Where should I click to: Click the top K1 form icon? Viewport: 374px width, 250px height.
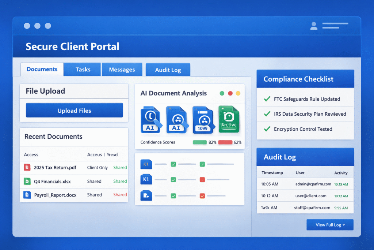coord(146,164)
